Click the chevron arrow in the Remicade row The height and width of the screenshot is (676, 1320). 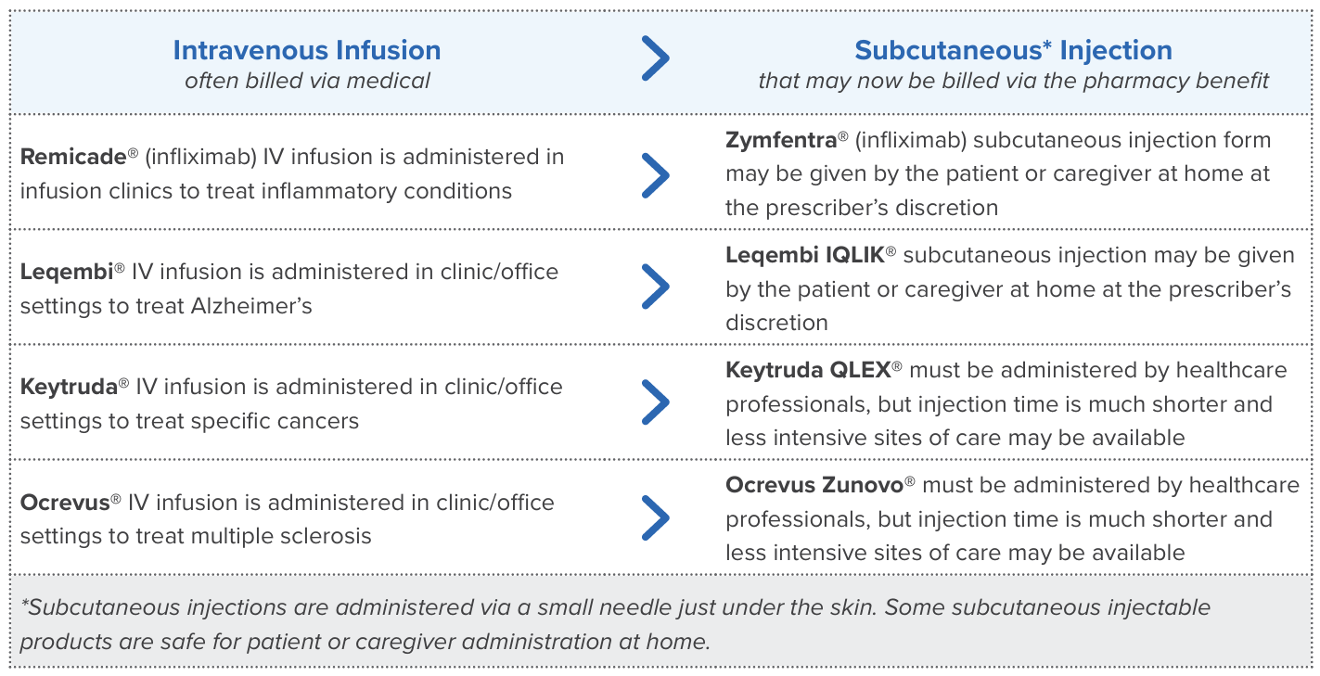(655, 173)
